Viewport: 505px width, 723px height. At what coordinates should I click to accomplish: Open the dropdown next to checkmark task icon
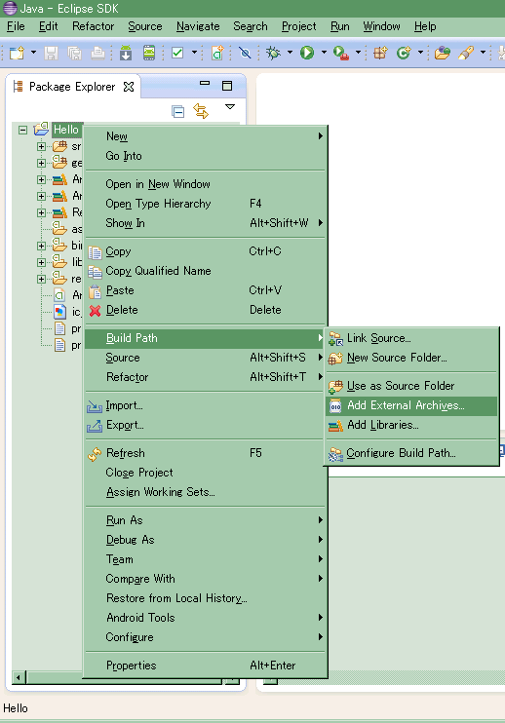194,53
